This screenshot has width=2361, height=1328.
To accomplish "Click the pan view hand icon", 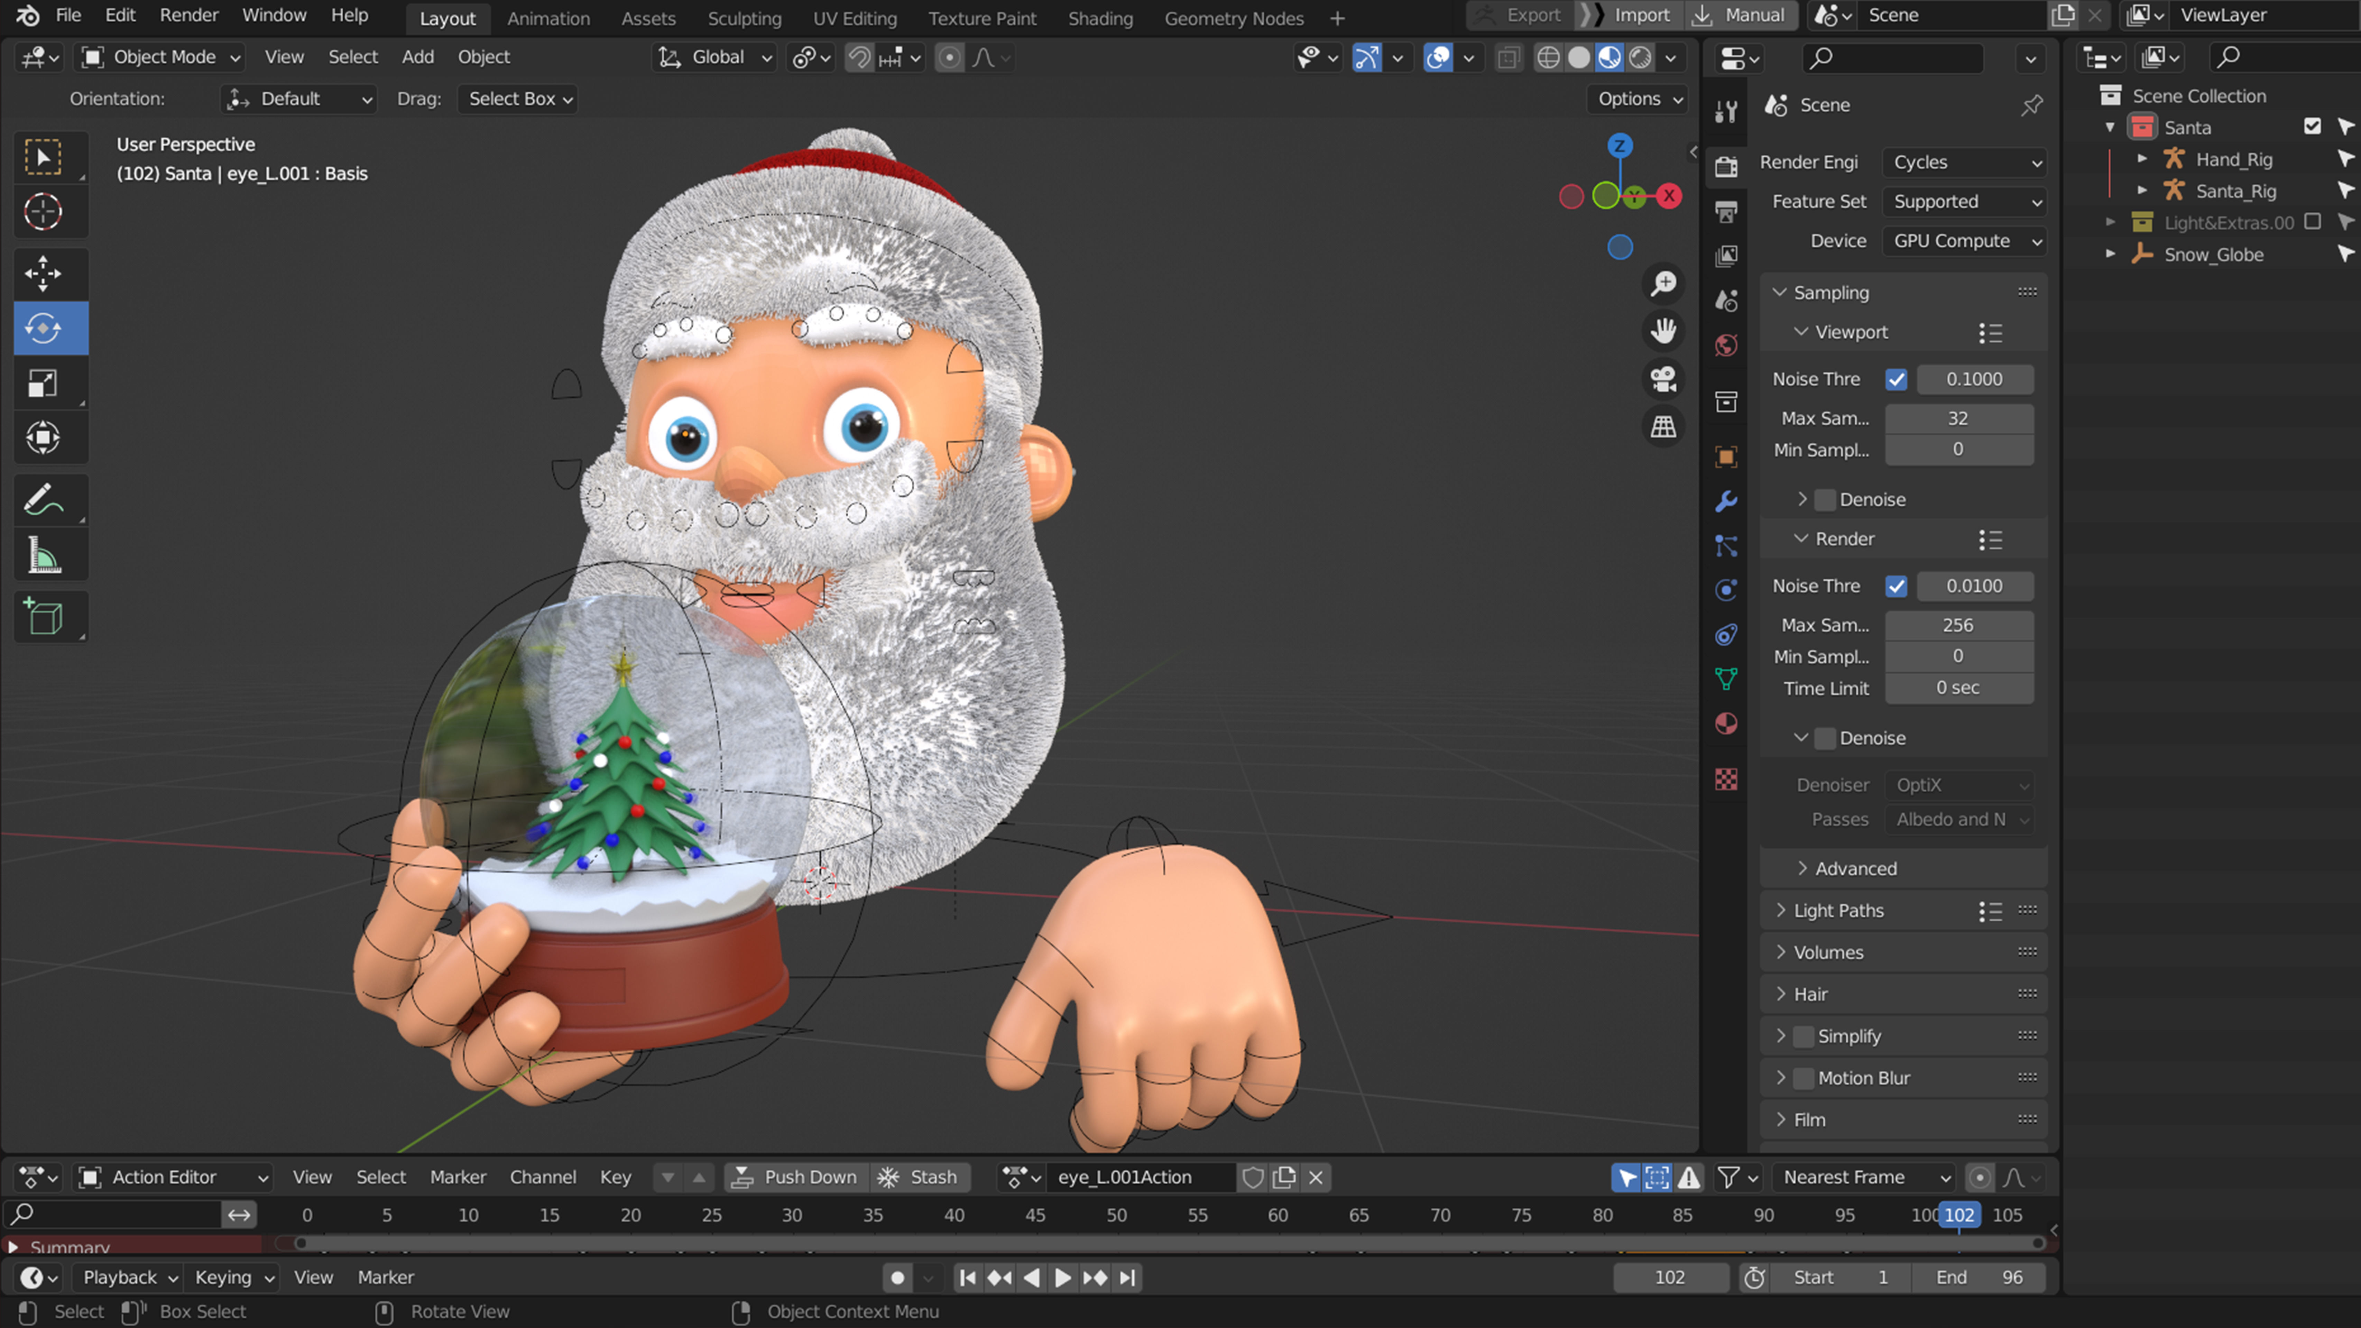I will pos(1663,331).
